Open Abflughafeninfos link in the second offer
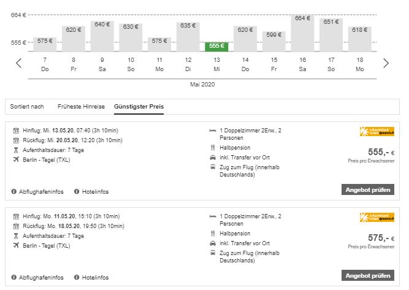The image size is (409, 290). [x=40, y=277]
